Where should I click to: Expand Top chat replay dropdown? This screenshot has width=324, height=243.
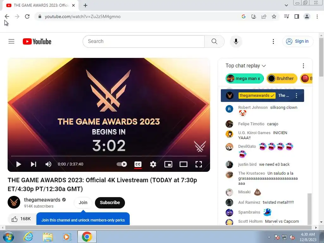coord(246,66)
